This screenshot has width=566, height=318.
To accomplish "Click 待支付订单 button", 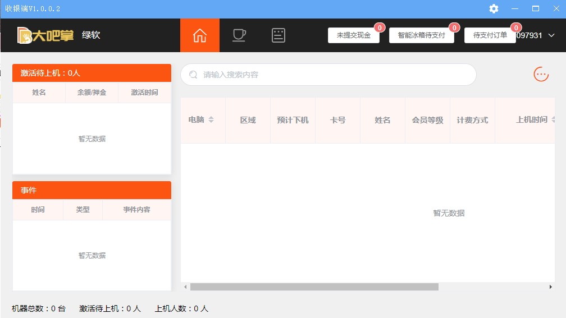I will click(490, 35).
